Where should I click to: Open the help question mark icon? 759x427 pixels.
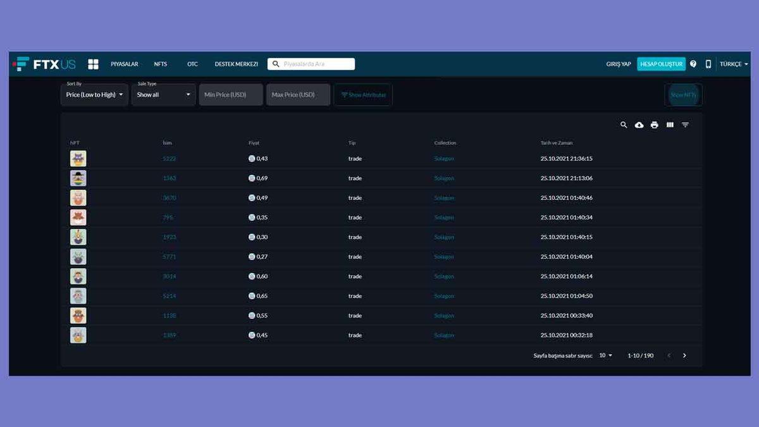[693, 64]
